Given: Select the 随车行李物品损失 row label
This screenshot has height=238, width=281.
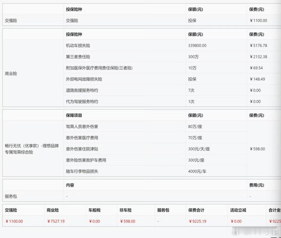Looking at the screenshot, I should [82, 171].
